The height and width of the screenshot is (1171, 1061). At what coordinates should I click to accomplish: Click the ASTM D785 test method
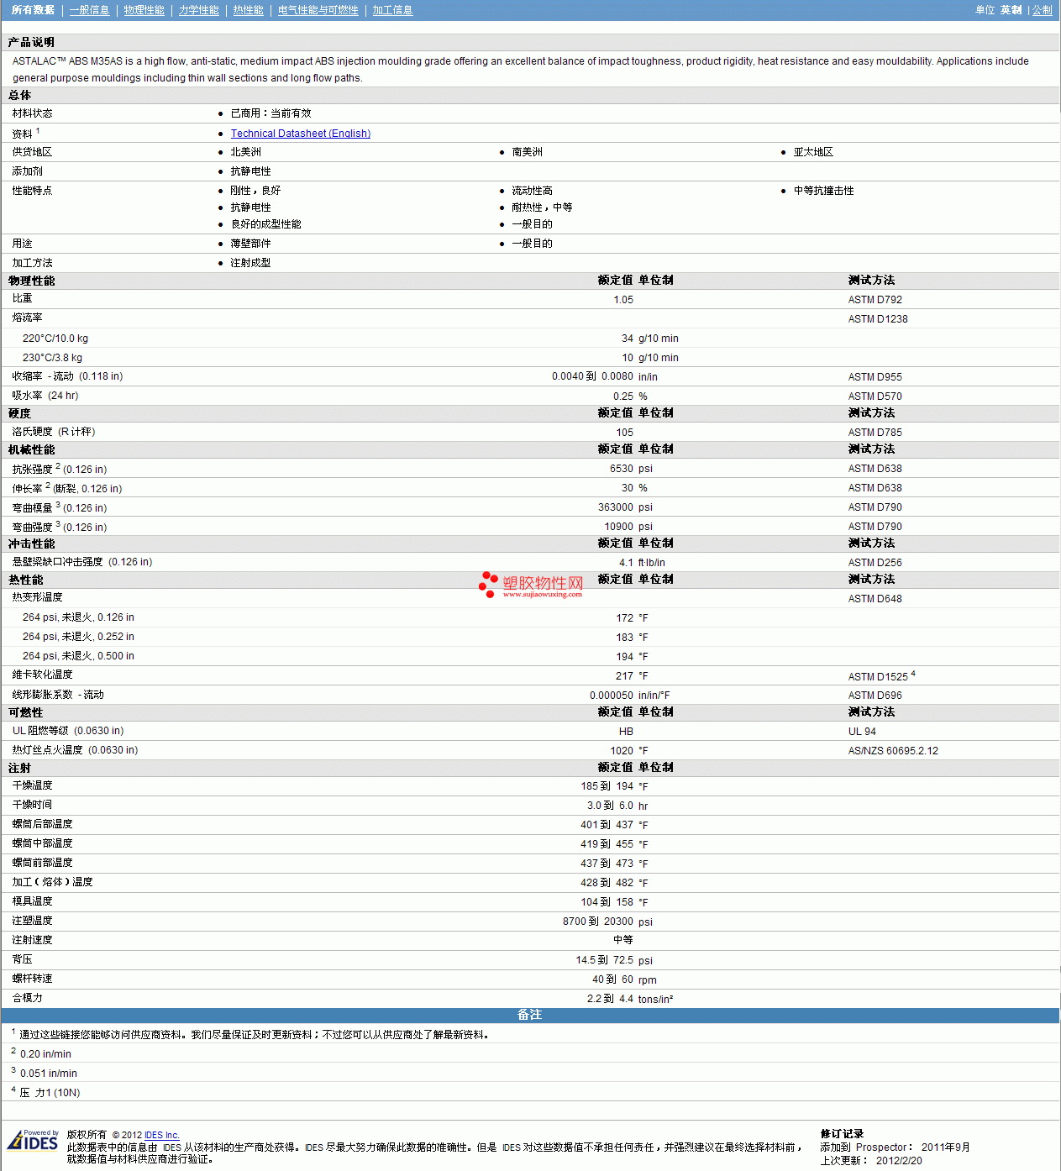[x=875, y=433]
